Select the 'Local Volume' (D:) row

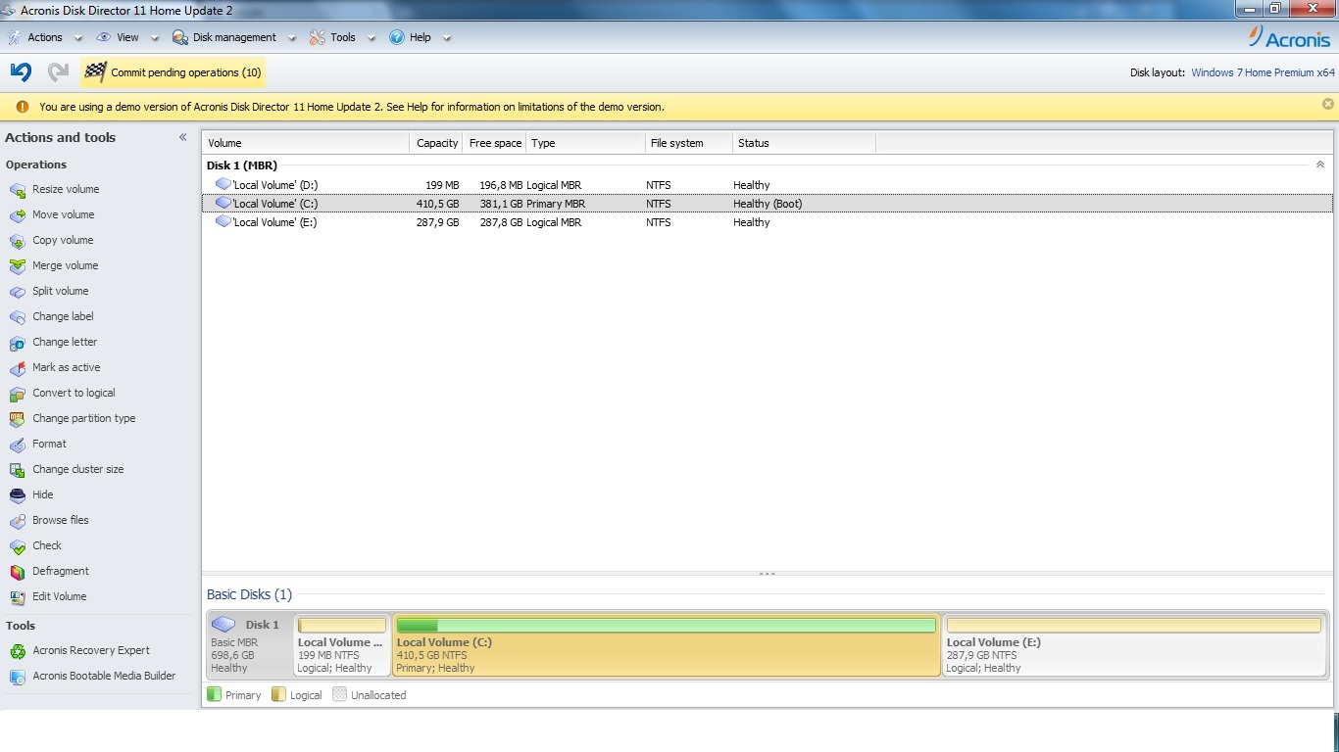point(767,185)
